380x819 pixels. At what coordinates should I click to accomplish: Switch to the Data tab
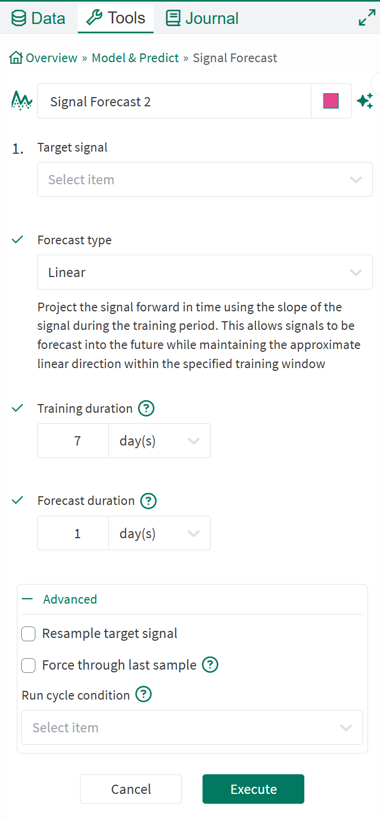38,18
